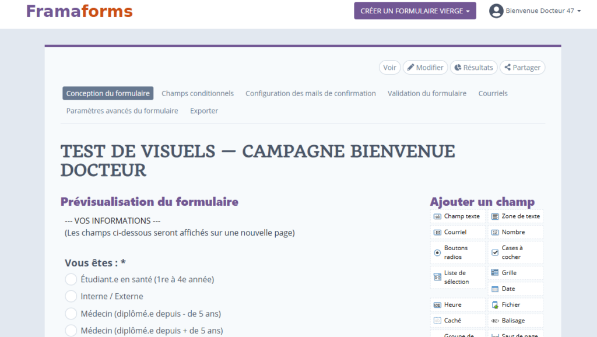Add a Zone de texte field icon
The height and width of the screenshot is (337, 597).
[494, 217]
